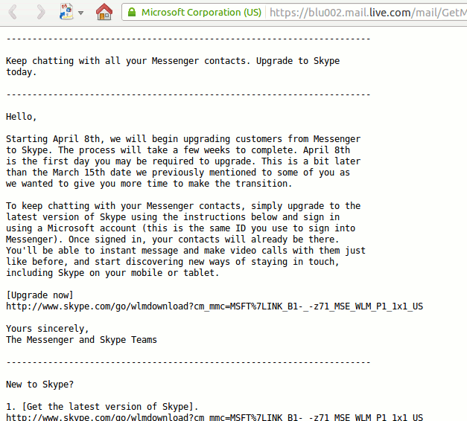Click the 'New to Skype?' heading
Image resolution: width=467 pixels, height=421 pixels.
[x=39, y=384]
